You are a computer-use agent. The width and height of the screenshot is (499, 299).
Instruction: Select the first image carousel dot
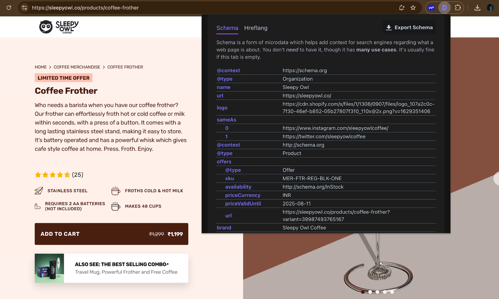point(363,292)
